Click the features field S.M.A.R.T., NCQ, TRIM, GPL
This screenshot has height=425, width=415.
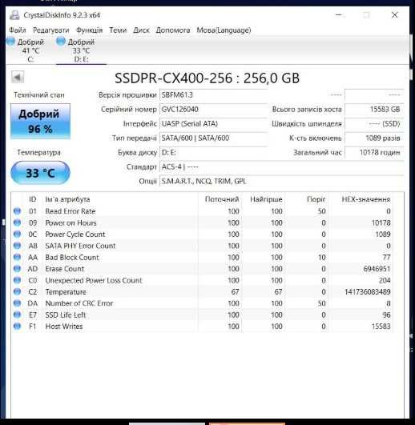[x=281, y=181]
